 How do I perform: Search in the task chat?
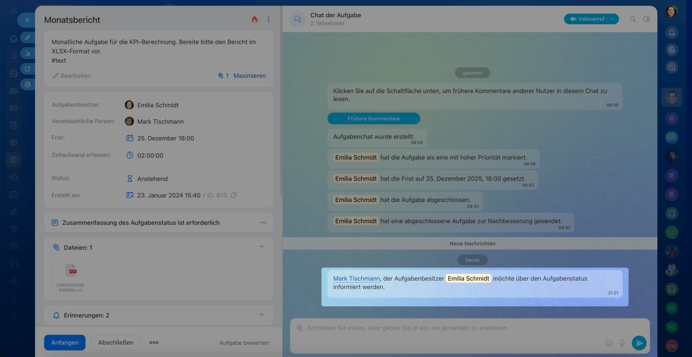(633, 19)
